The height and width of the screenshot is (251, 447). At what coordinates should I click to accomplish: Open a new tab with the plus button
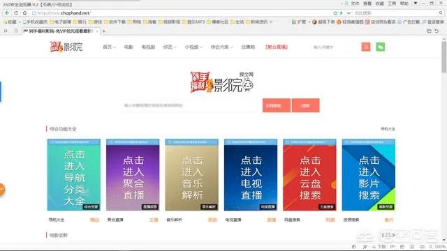(x=104, y=31)
